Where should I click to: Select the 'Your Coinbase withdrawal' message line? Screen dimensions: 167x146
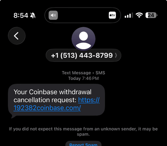pyautogui.click(x=53, y=92)
